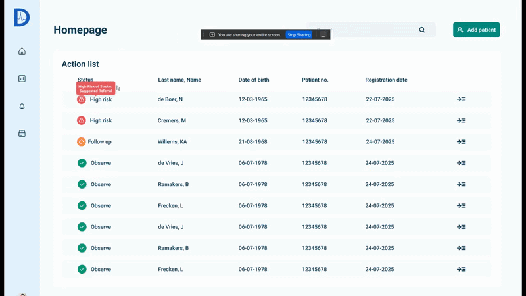The image size is (526, 296).
Task: Click the Last name, Name column header
Action: [x=179, y=80]
